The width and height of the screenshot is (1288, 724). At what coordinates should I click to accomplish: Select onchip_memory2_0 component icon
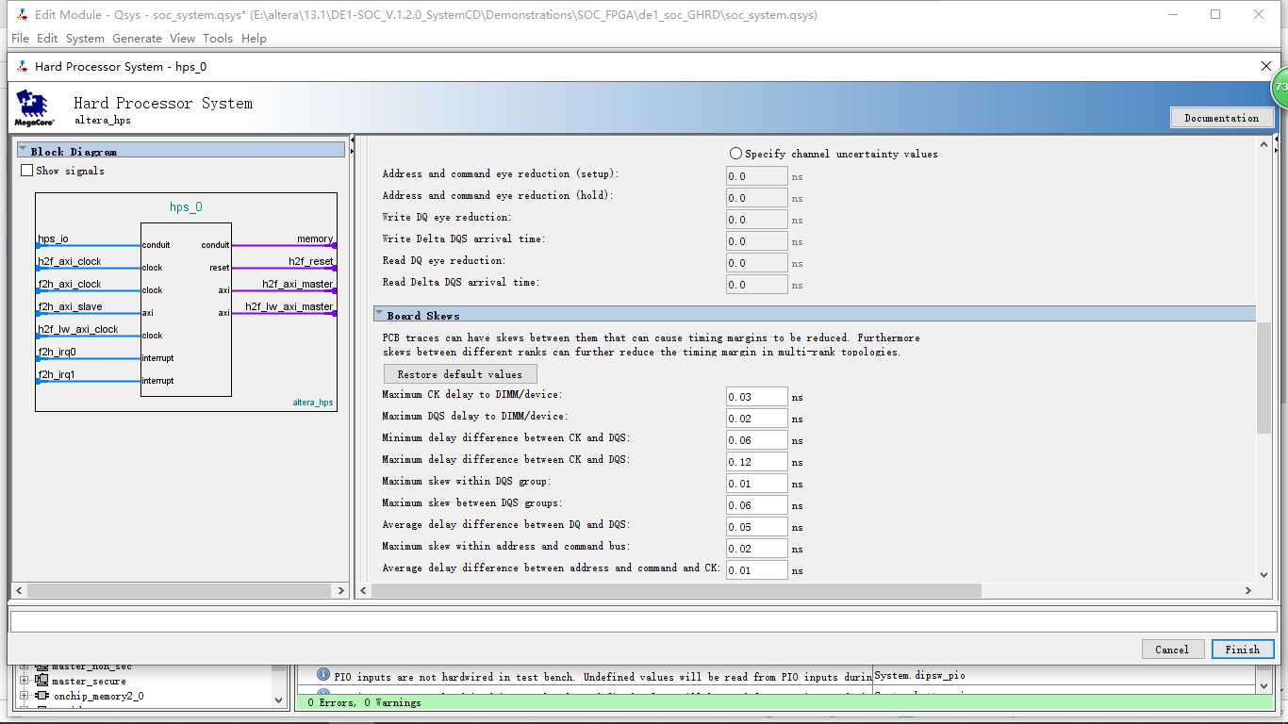41,696
